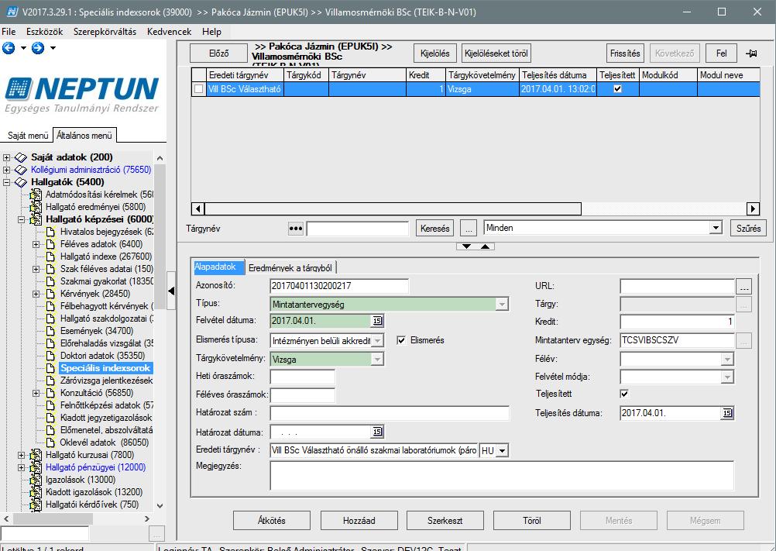Open the Típus dropdown

point(501,304)
